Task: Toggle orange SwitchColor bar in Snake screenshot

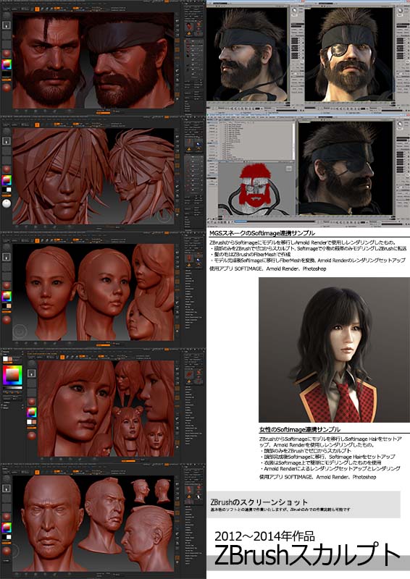Action: click(x=7, y=80)
